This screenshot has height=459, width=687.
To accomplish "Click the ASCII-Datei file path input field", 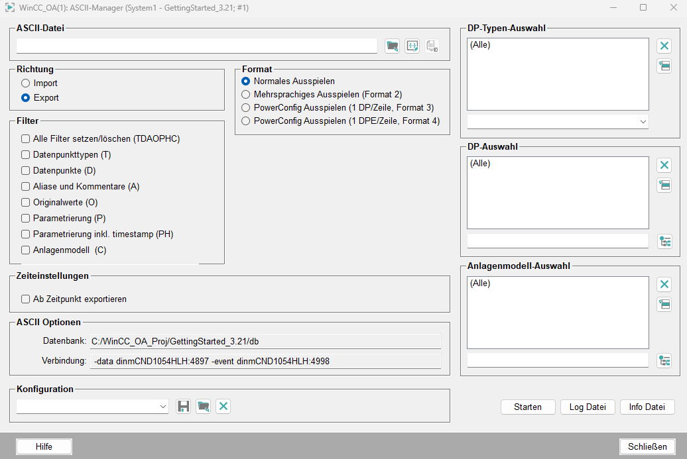I will [x=197, y=46].
